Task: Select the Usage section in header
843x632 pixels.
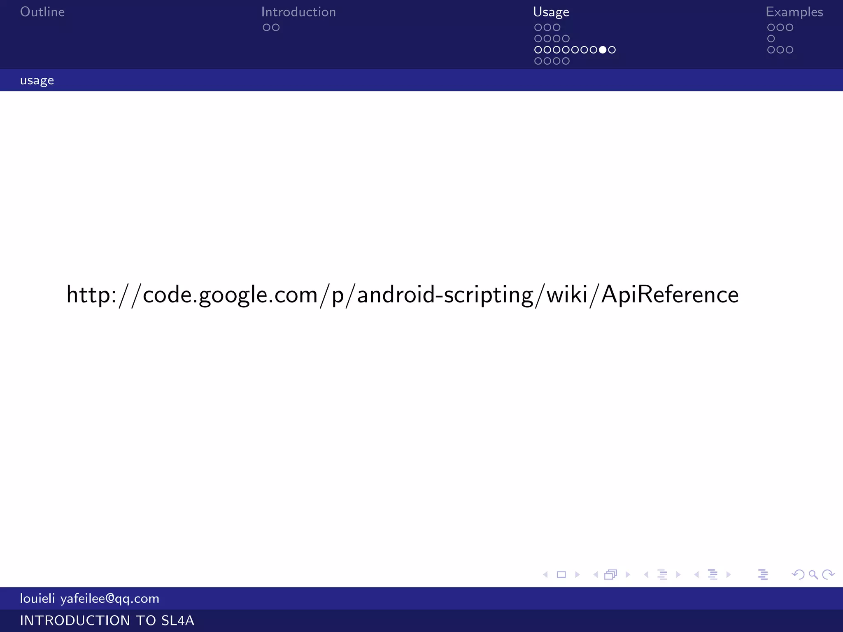Action: click(x=551, y=12)
